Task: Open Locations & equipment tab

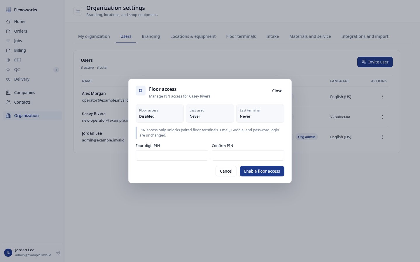Action: 193,36
